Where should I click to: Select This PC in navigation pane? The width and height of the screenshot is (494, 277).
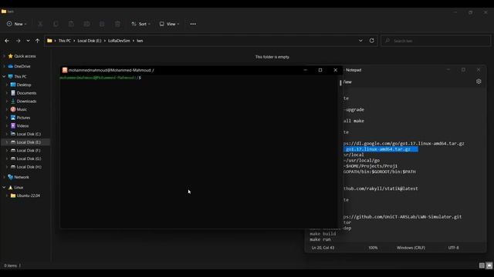20,76
